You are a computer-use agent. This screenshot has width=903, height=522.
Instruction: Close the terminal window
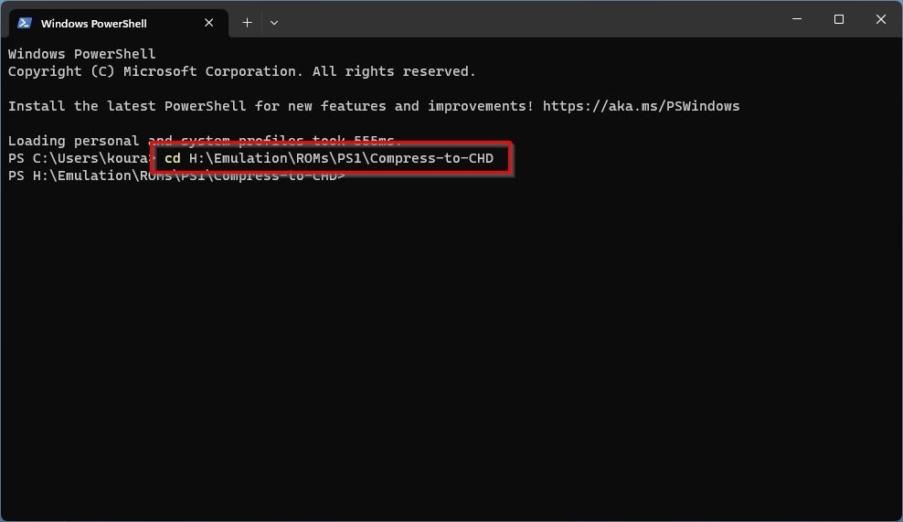coord(881,19)
